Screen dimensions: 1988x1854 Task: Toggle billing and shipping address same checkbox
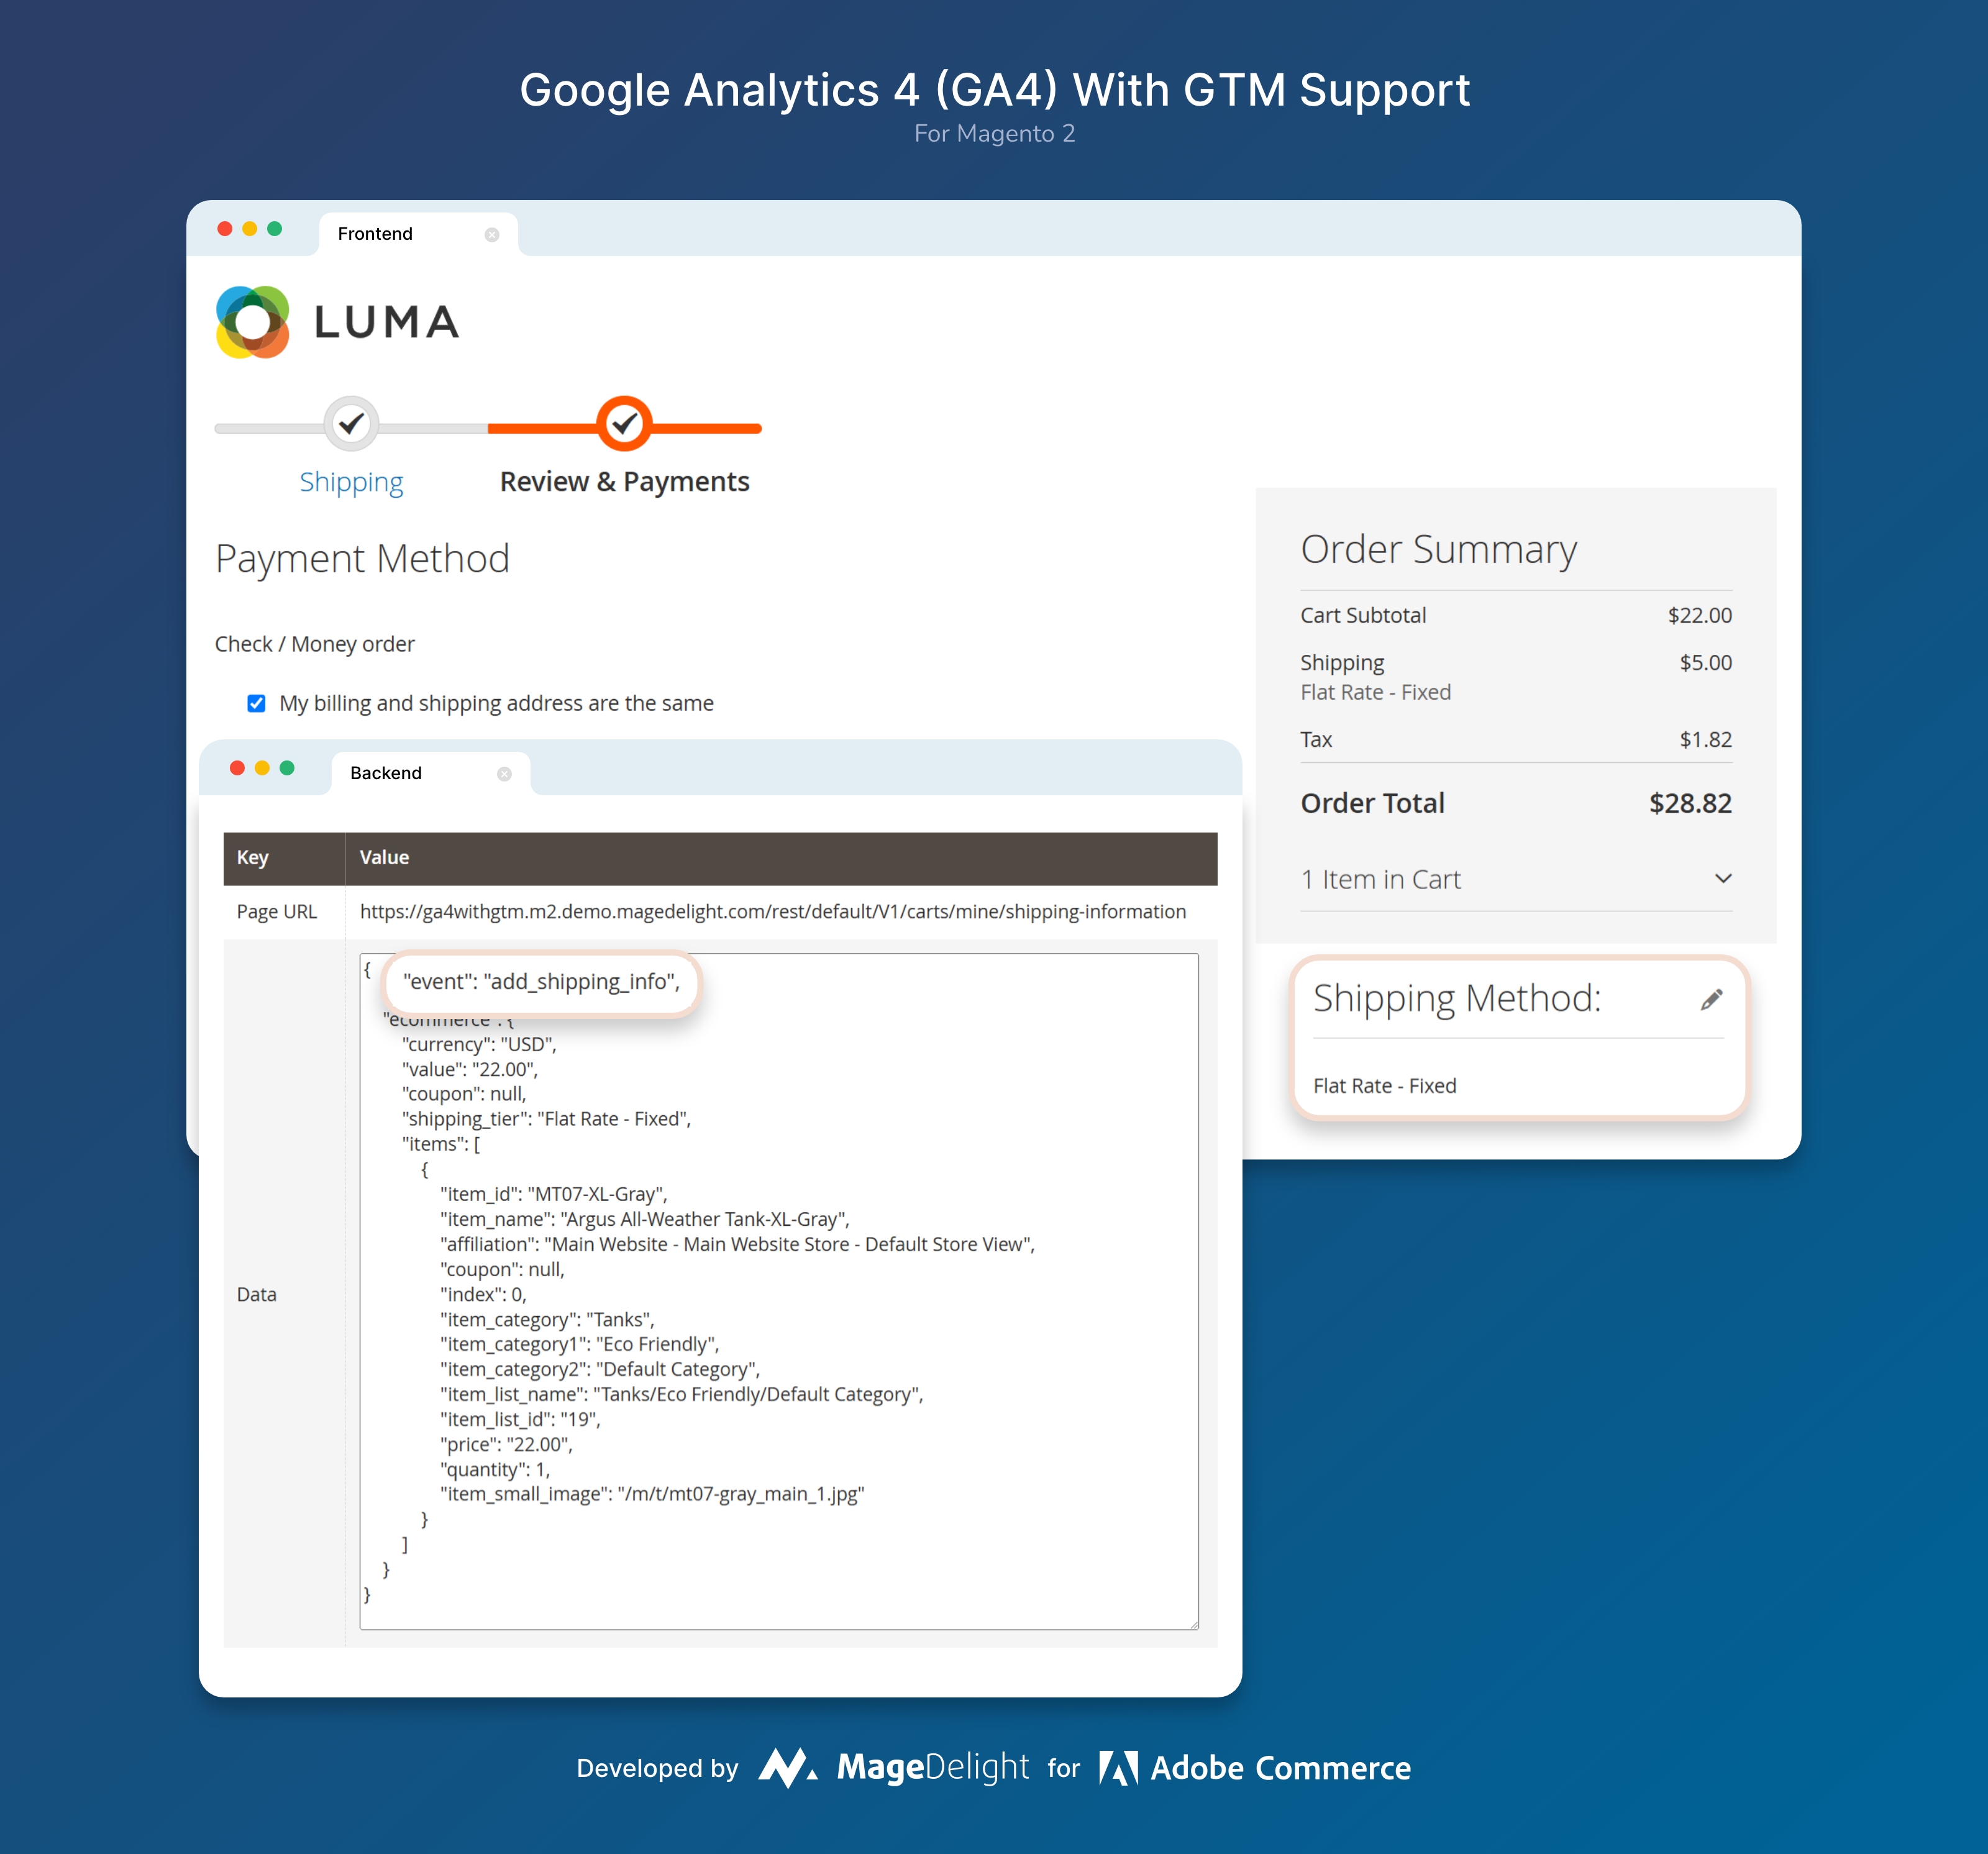click(256, 703)
